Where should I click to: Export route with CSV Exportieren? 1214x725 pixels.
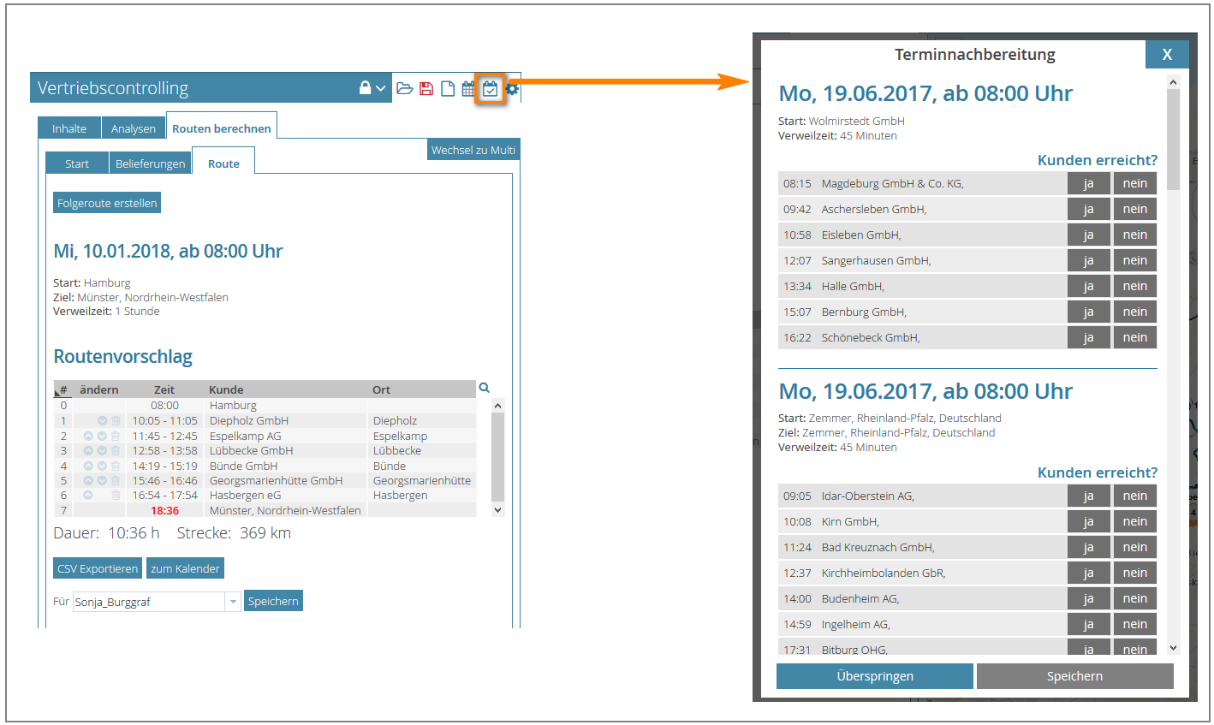[x=98, y=568]
